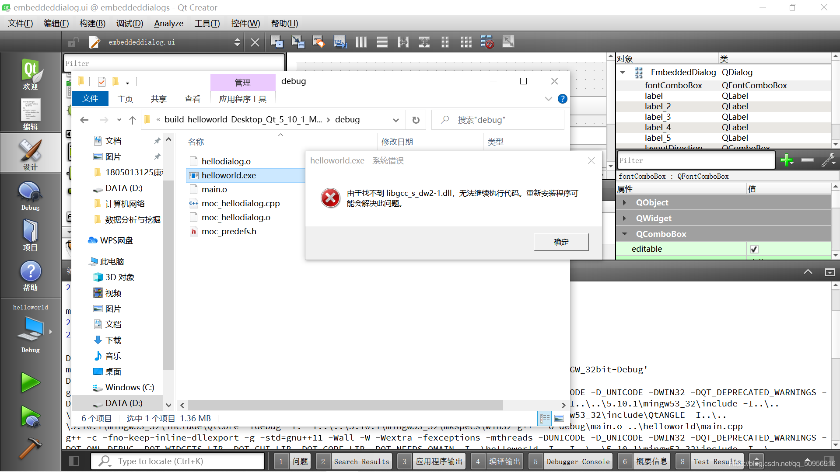Click Break Layout icon
This screenshot has width=840, height=472.
tap(487, 42)
